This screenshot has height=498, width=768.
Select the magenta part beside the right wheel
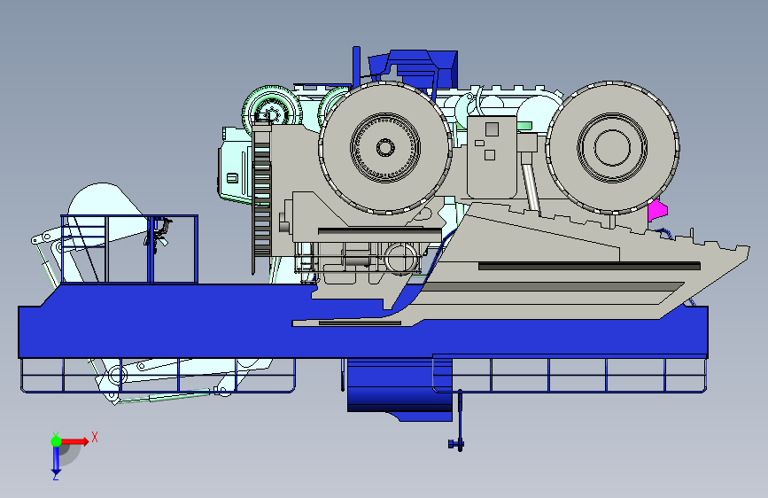click(x=657, y=210)
